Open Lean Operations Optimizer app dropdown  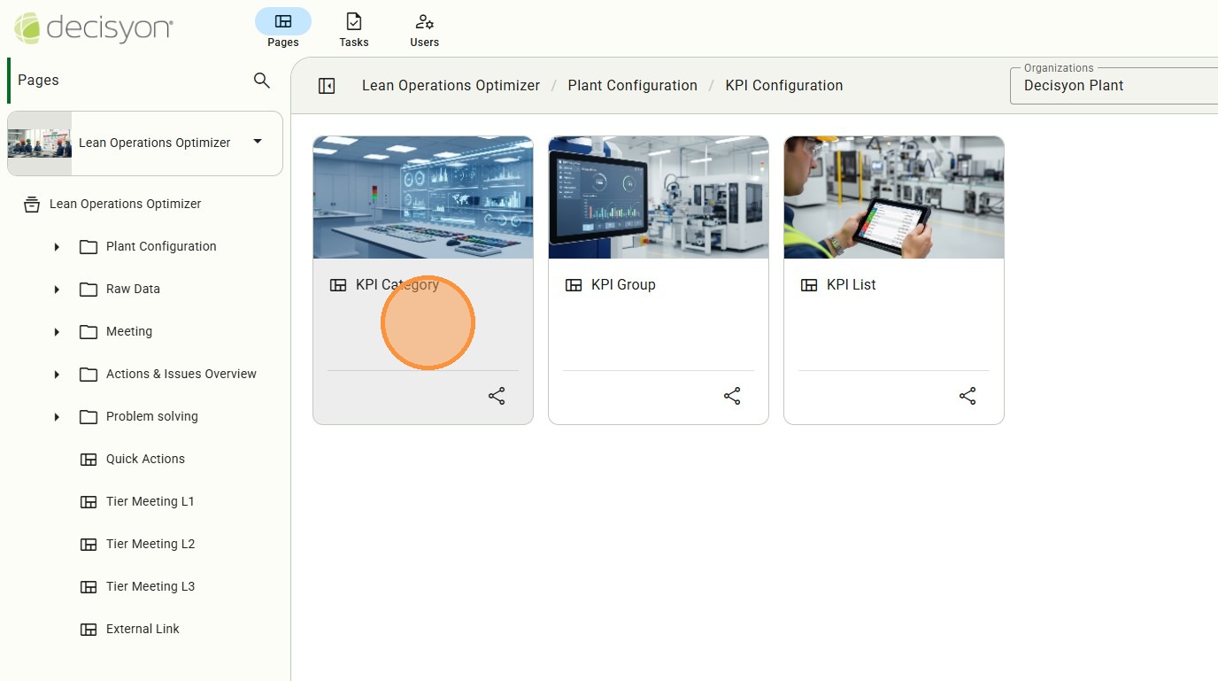click(257, 142)
